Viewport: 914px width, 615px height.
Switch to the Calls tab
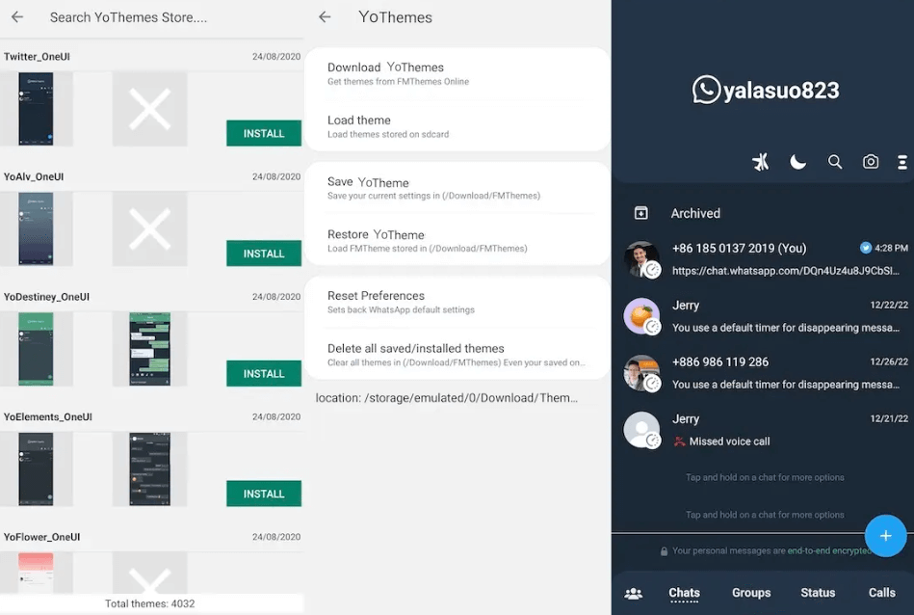click(881, 593)
